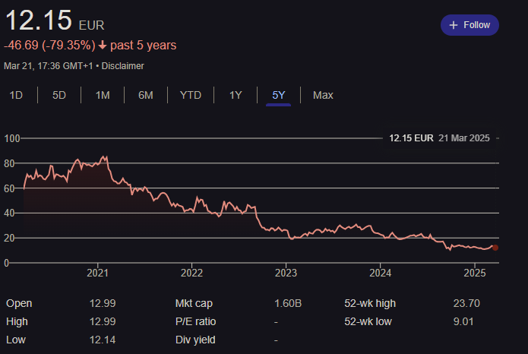The width and height of the screenshot is (528, 354).
Task: Show the Max range chart
Action: point(323,95)
